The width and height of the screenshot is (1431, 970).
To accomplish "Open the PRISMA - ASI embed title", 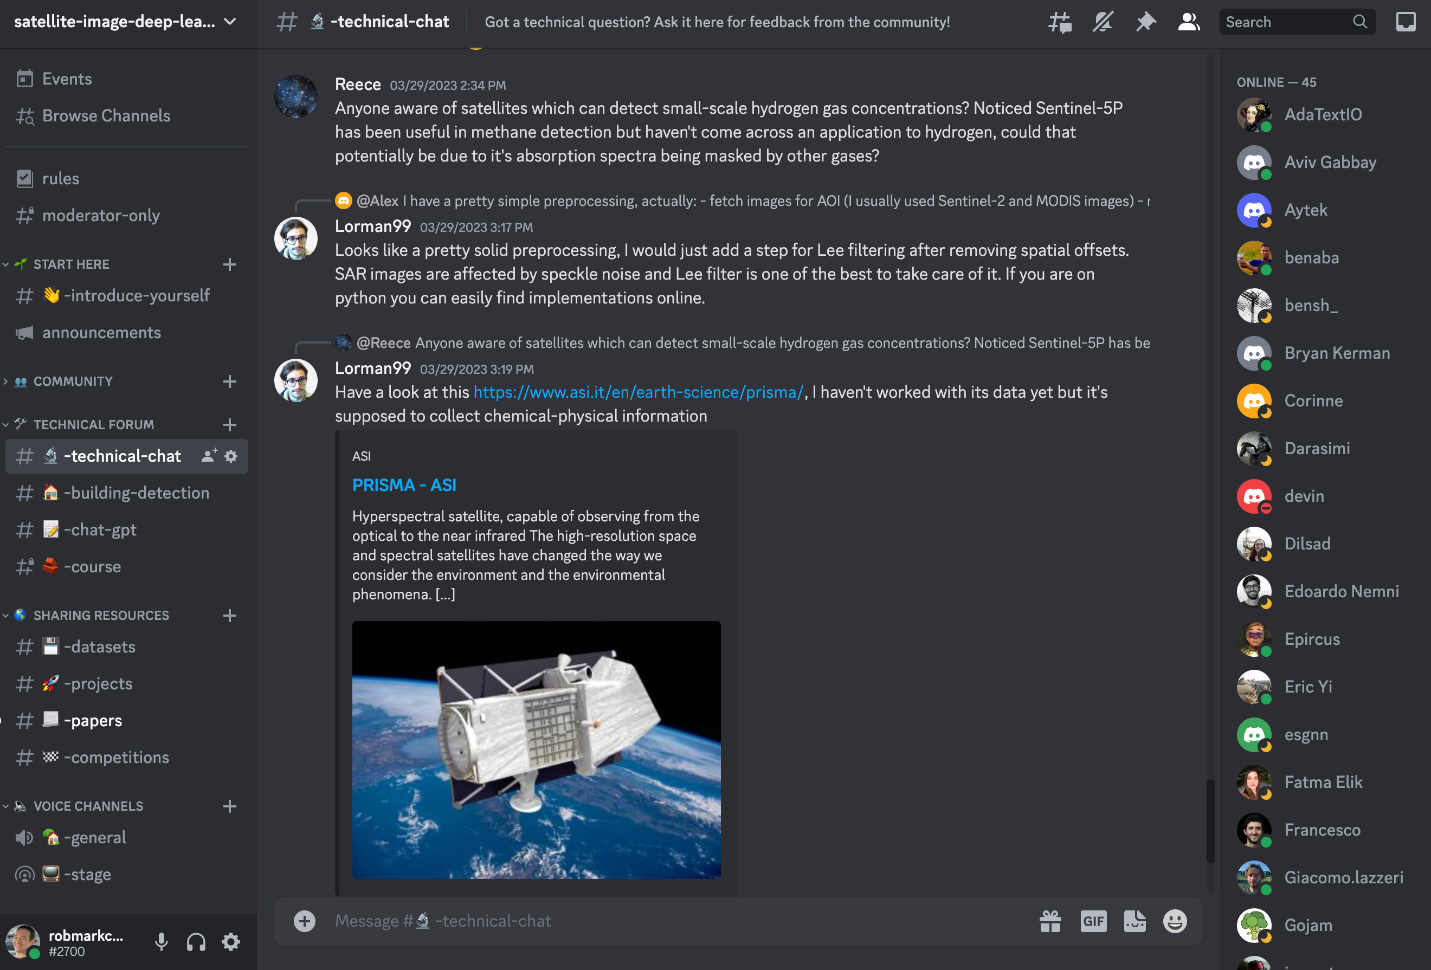I will 404,485.
